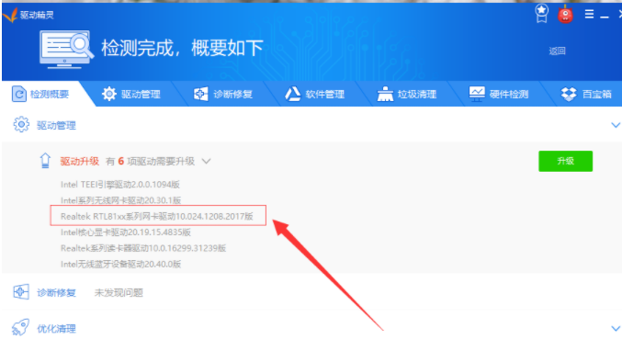
Task: Click the green 升级 button
Action: click(x=565, y=161)
